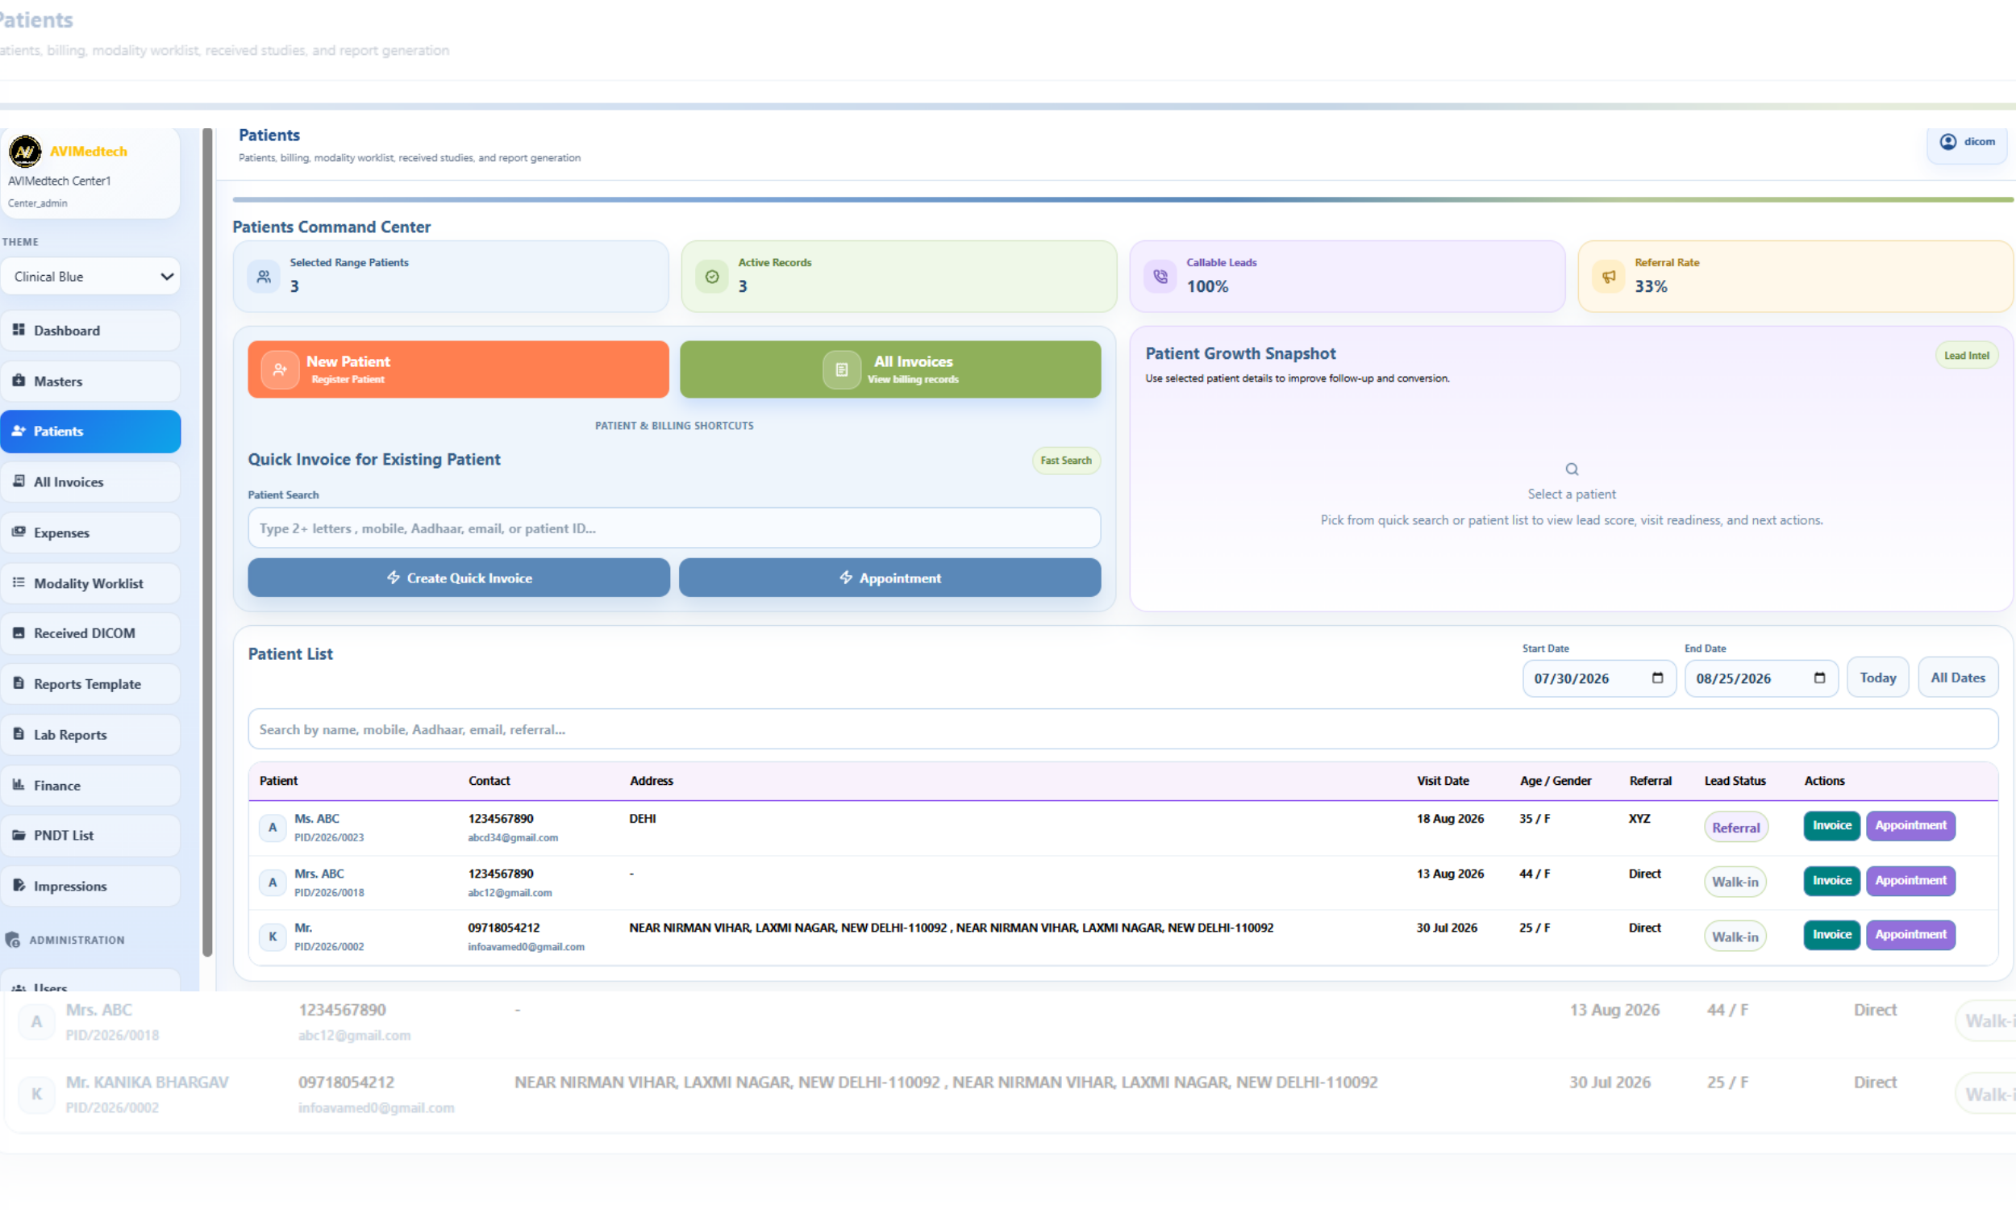Click the Dashboard grid icon
The width and height of the screenshot is (2016, 1210).
click(19, 329)
